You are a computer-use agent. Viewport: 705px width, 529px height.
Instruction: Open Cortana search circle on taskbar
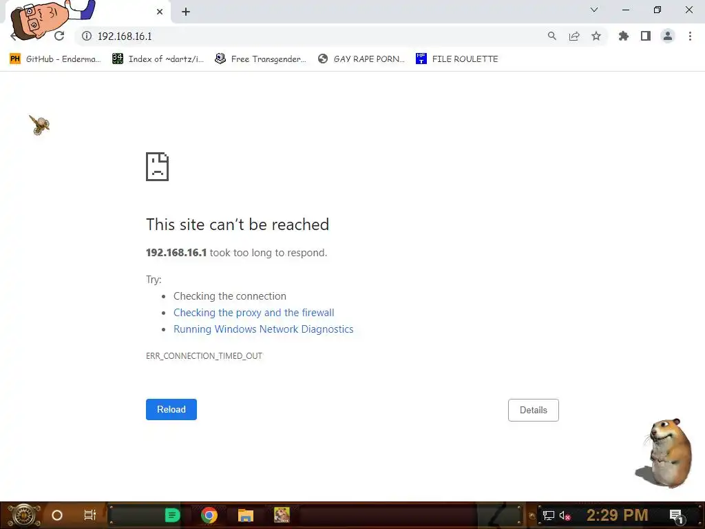pos(57,515)
